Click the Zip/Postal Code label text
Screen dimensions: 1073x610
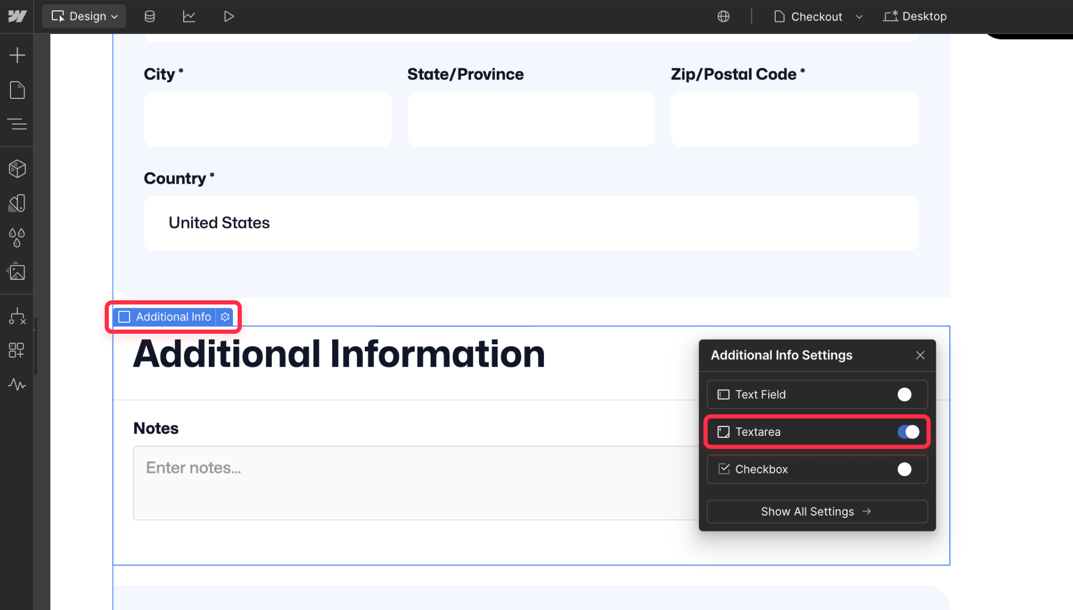pyautogui.click(x=738, y=74)
